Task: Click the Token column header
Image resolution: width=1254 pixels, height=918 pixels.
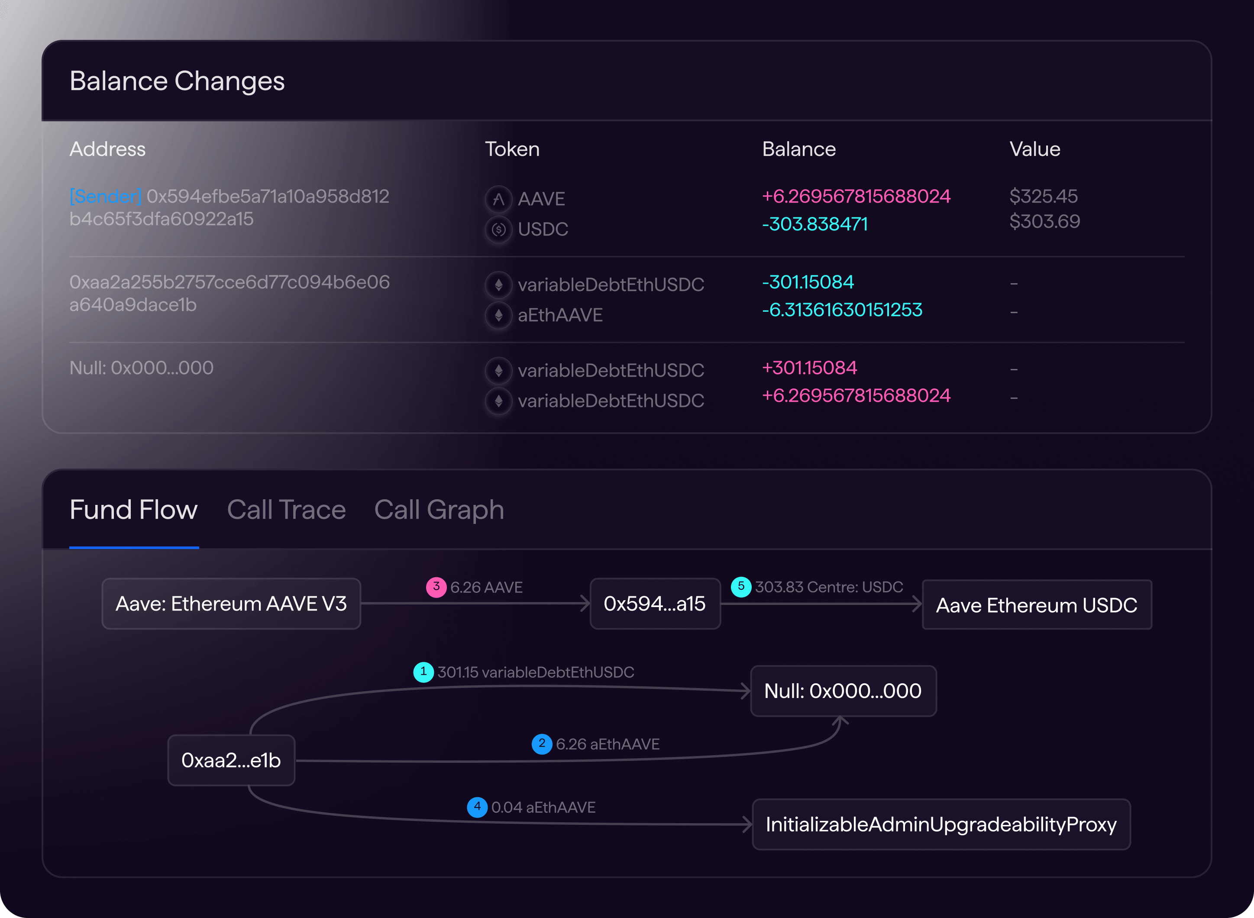Action: click(512, 149)
